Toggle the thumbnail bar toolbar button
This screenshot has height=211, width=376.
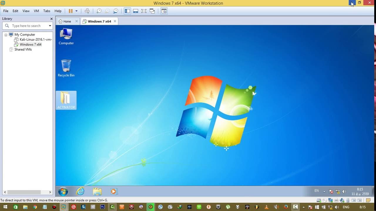click(135, 11)
